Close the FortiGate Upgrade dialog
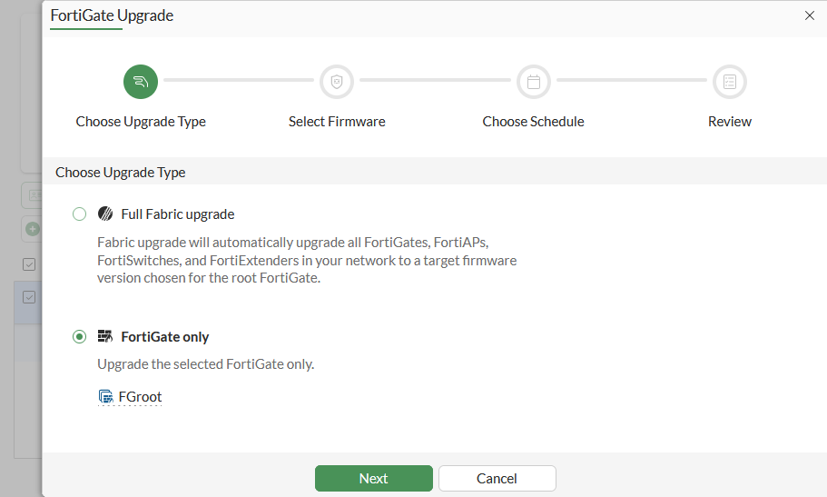 [810, 15]
